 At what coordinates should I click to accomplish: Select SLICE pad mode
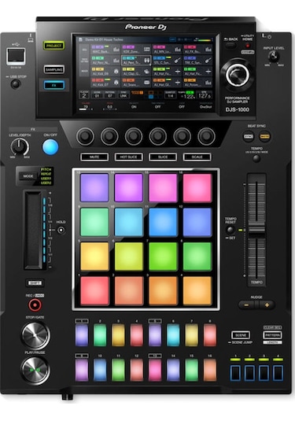(163, 157)
